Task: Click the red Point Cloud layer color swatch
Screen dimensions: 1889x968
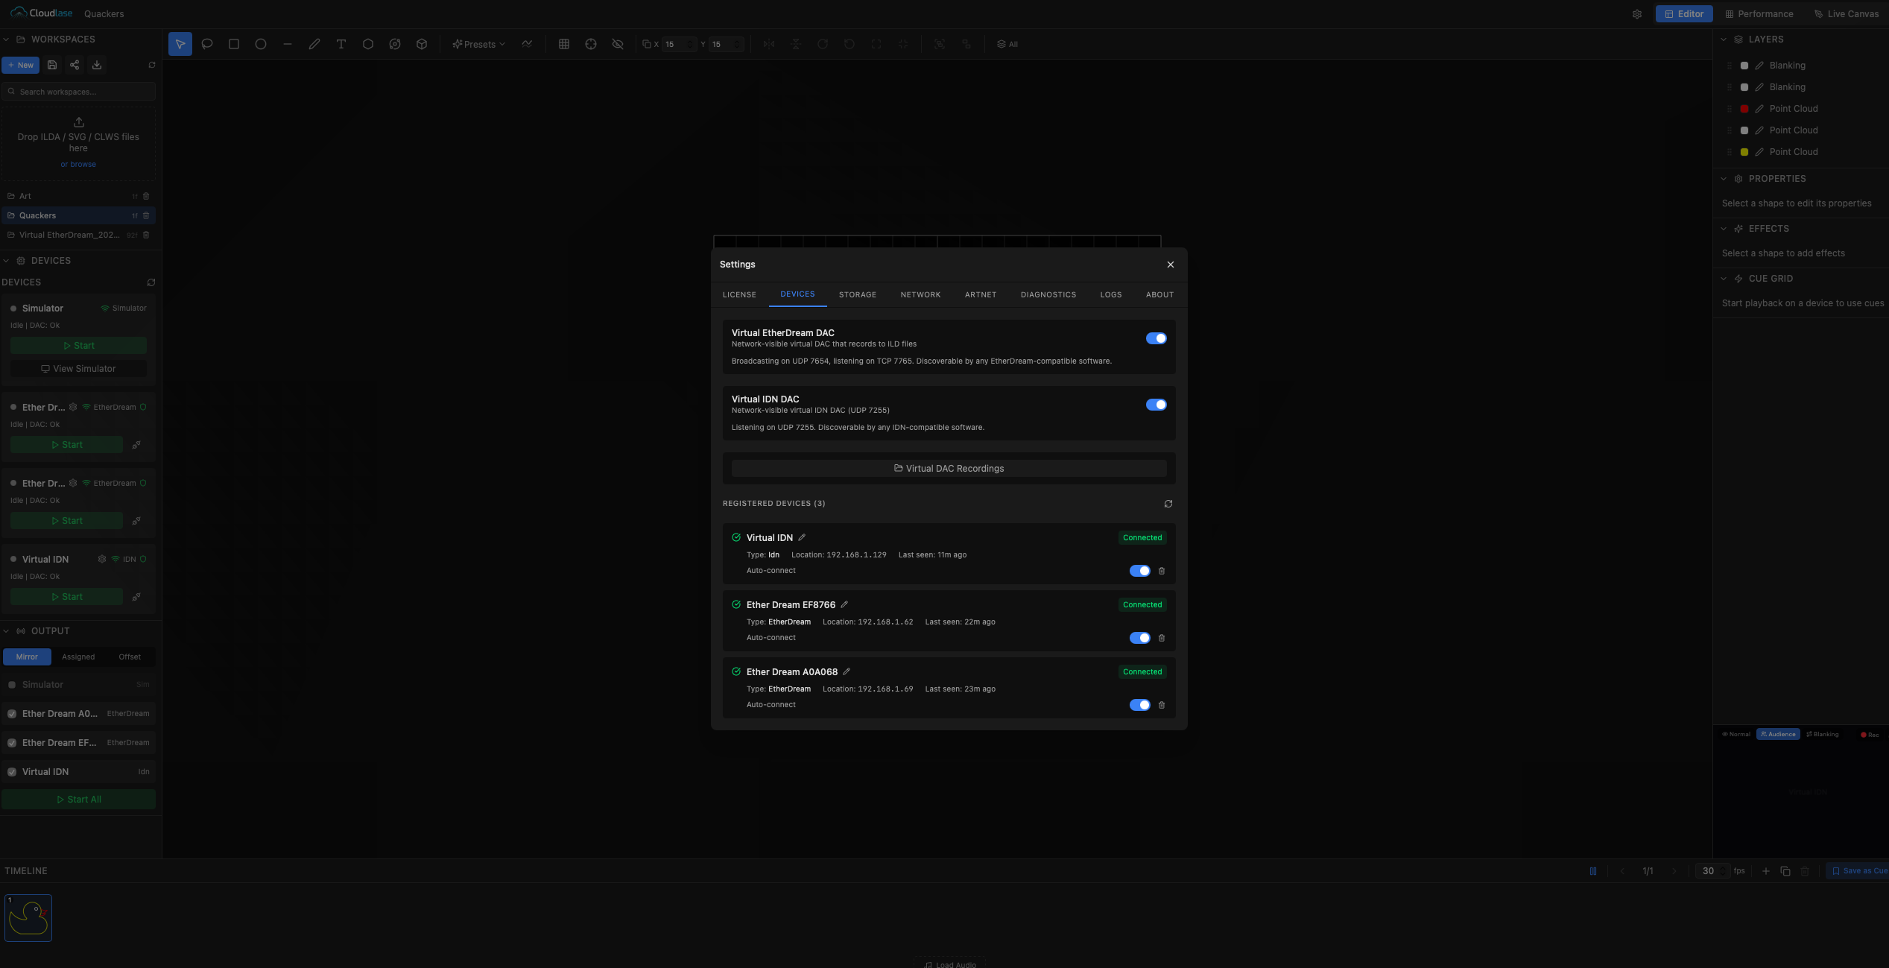Action: point(1744,109)
